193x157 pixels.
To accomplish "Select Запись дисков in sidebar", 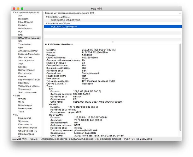I will click(x=26, y=60).
